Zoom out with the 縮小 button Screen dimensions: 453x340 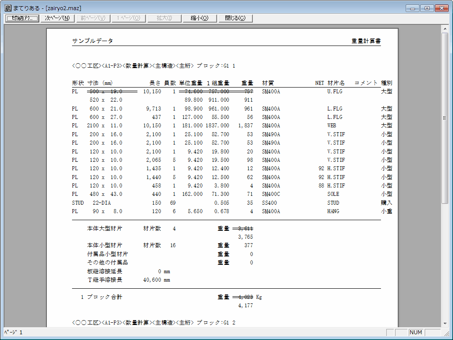199,18
